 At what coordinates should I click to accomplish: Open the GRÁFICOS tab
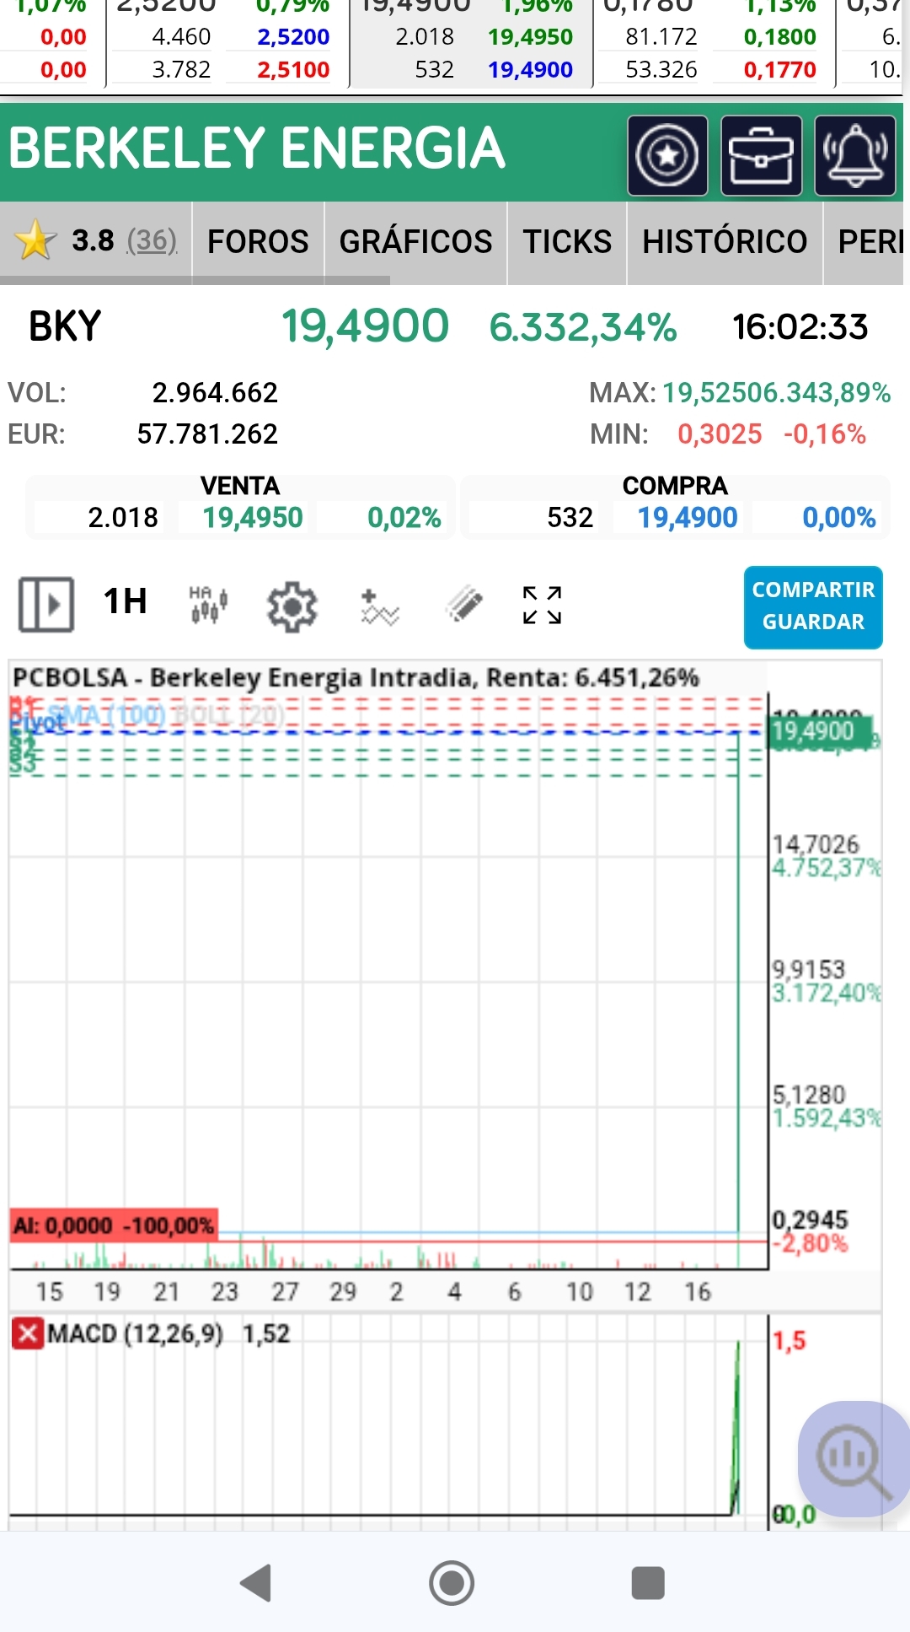pos(415,242)
